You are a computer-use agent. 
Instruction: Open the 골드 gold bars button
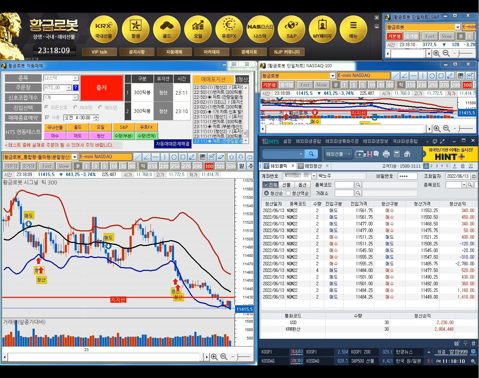pos(167,29)
